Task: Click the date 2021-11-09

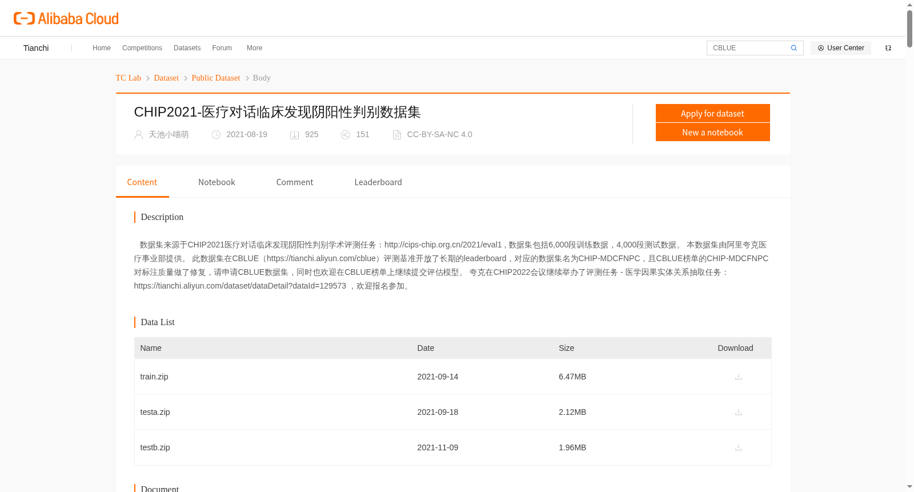Action: pyautogui.click(x=438, y=447)
